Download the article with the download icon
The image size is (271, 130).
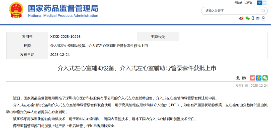tap(238, 78)
